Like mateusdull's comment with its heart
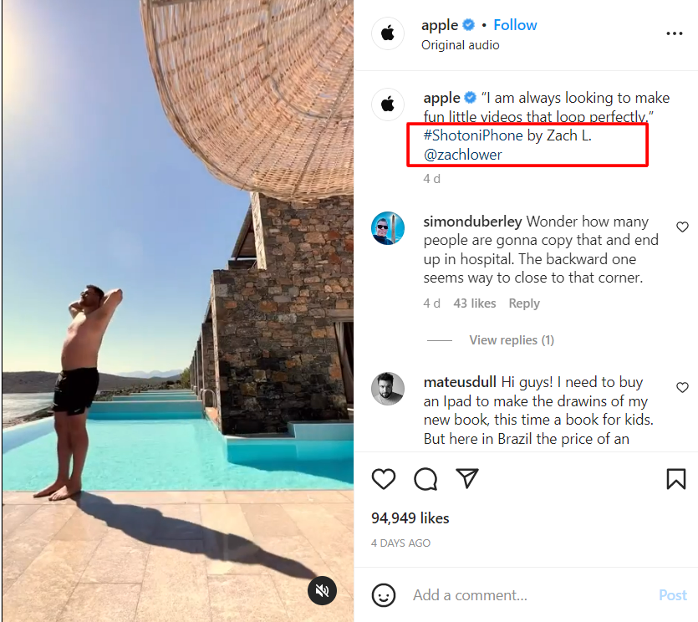The height and width of the screenshot is (622, 698). [x=683, y=387]
